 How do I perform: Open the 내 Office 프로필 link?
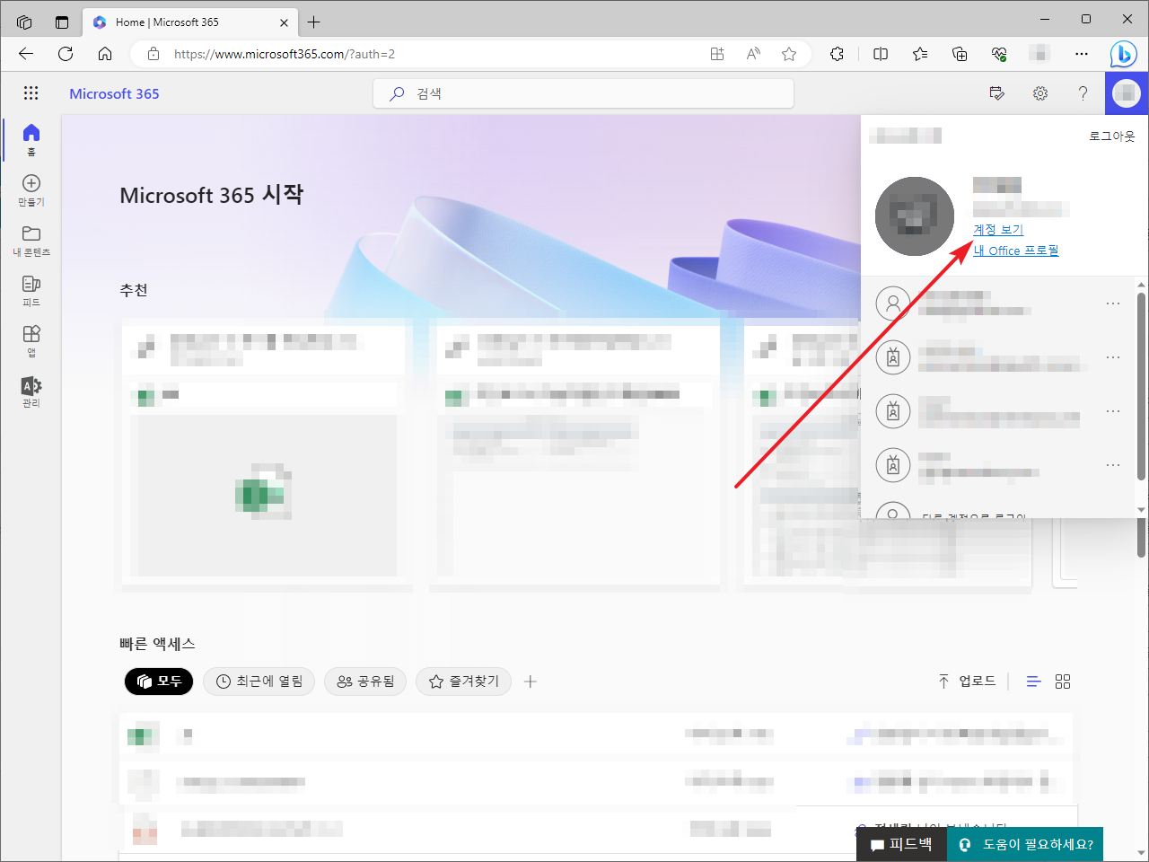coord(1016,251)
